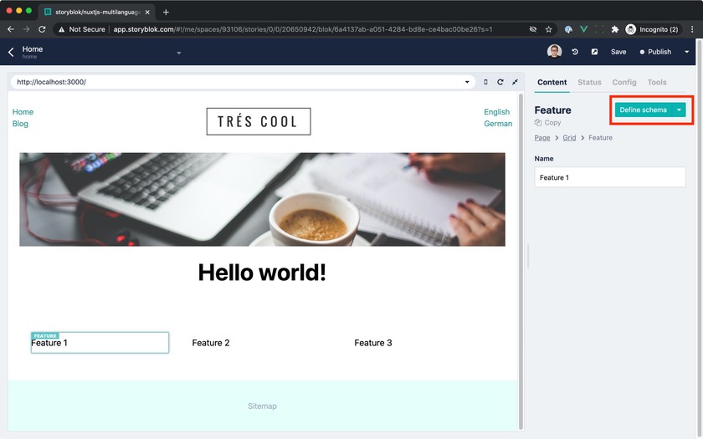Switch to the Tools tab
The width and height of the screenshot is (703, 439).
656,83
